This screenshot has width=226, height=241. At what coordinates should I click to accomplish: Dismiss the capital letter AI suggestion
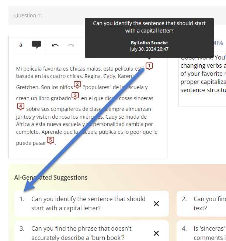click(x=156, y=204)
